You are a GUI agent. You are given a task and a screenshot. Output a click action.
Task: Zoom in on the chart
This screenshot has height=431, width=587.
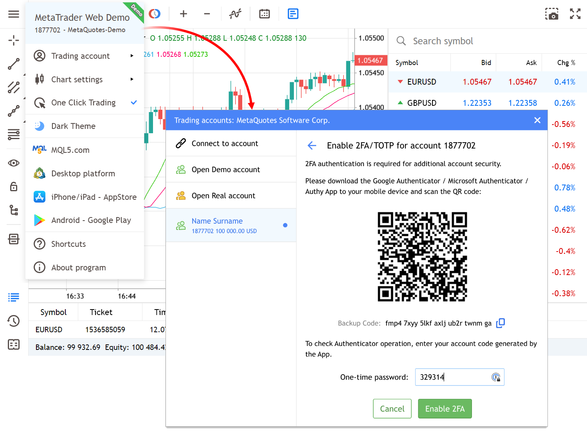pos(183,14)
